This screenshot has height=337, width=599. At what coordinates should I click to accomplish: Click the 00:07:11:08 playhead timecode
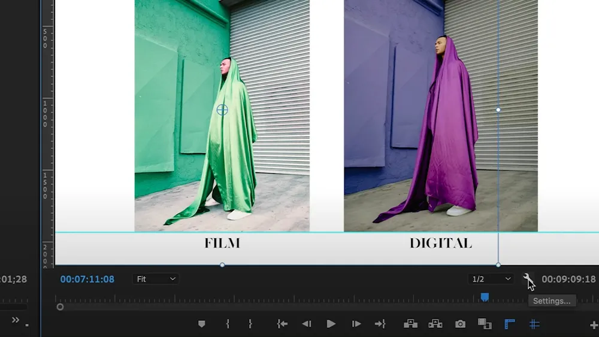[87, 279]
